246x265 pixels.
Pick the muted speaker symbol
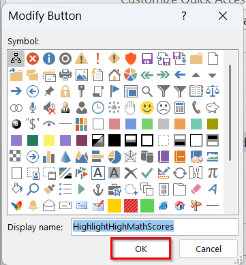tap(49, 108)
